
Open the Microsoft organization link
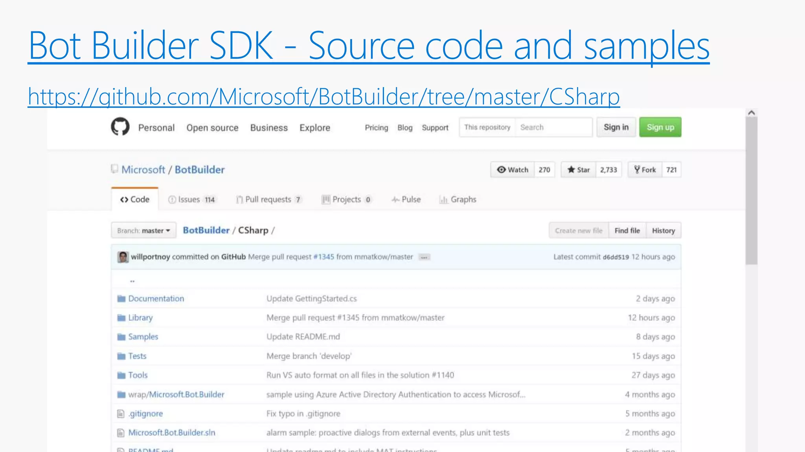point(143,169)
